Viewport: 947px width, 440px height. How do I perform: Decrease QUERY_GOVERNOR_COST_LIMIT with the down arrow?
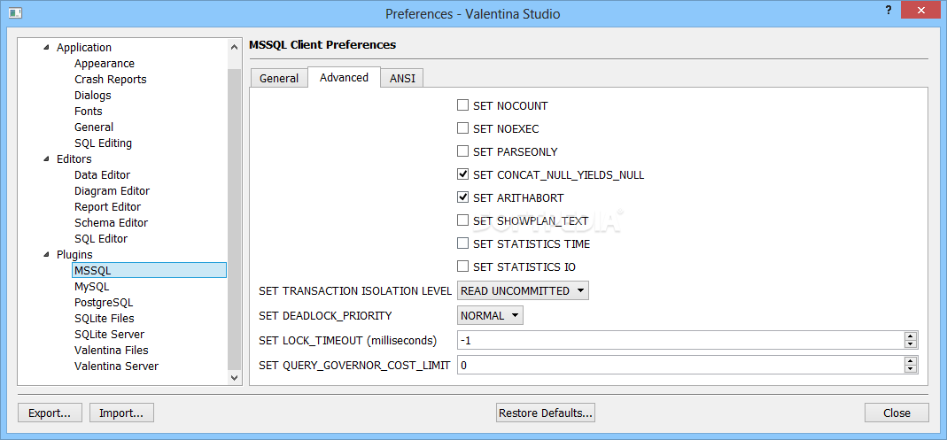coord(910,369)
